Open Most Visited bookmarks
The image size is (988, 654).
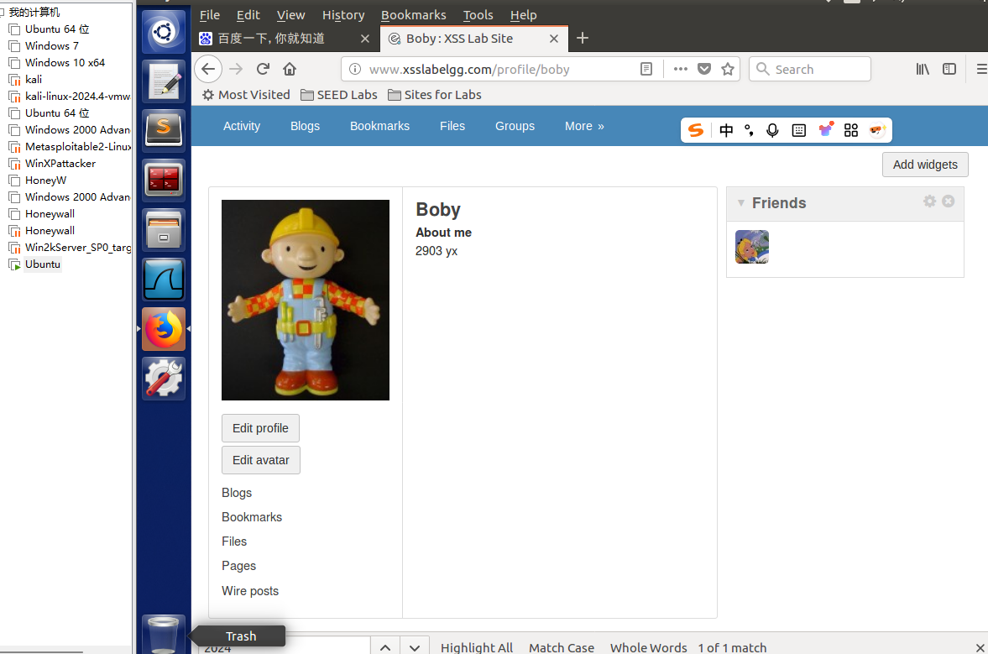pos(246,95)
